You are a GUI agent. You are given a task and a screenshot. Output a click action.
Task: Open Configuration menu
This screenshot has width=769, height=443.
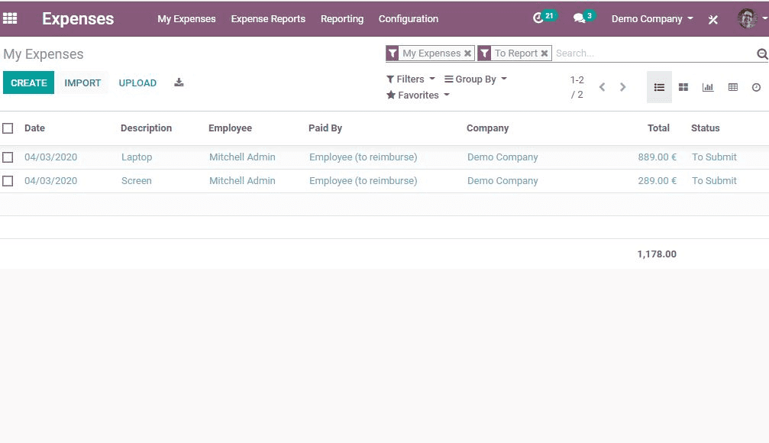409,18
